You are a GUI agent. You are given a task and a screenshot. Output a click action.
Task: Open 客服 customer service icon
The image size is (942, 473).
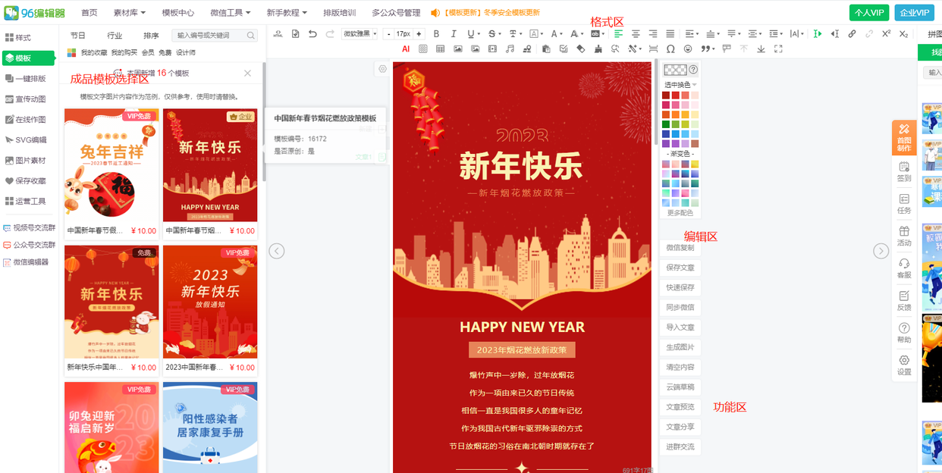904,268
